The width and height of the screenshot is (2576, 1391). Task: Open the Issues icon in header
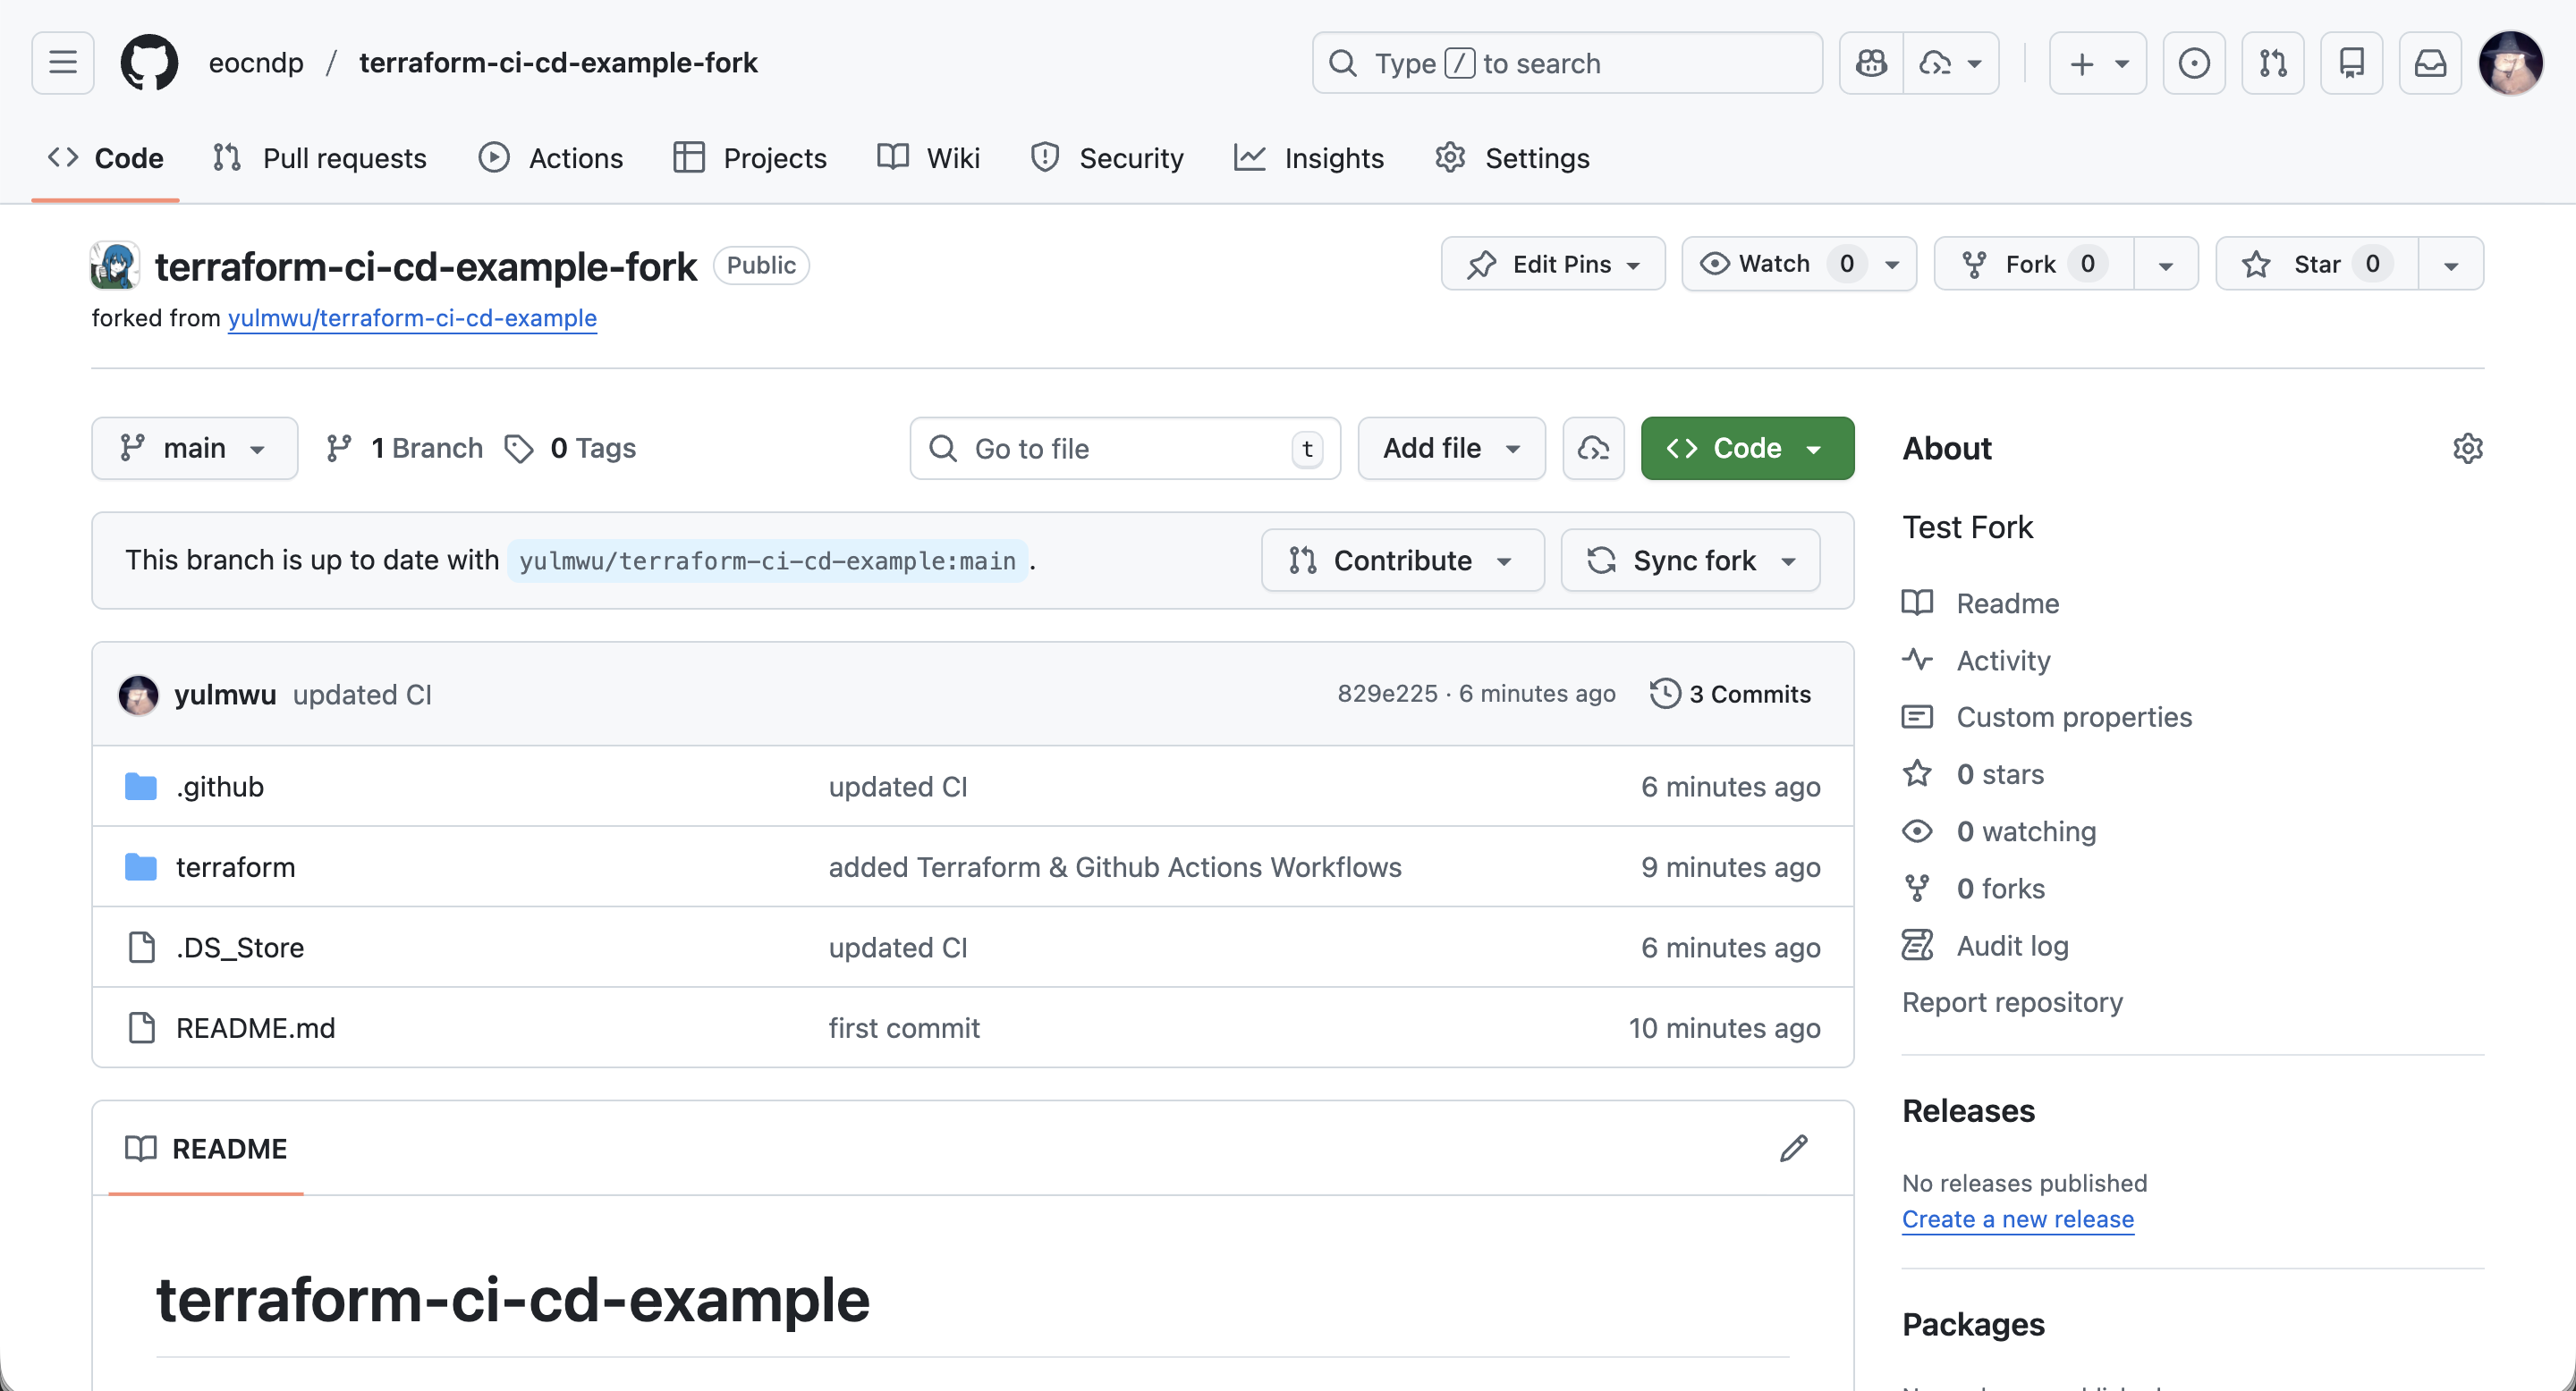click(x=2193, y=63)
